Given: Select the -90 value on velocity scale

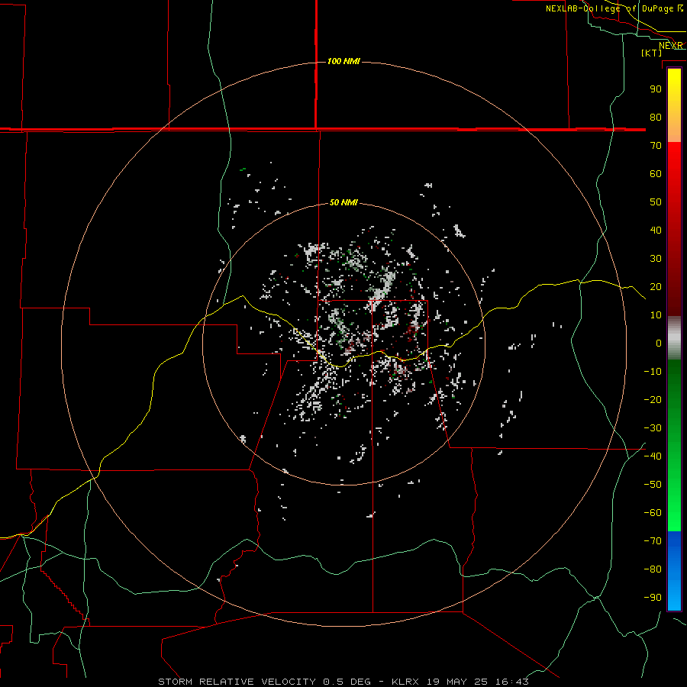Looking at the screenshot, I should [653, 598].
